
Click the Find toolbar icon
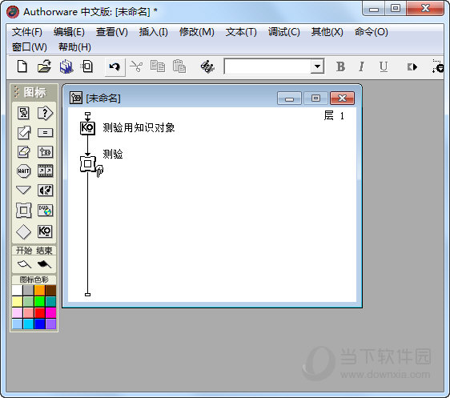pyautogui.click(x=207, y=66)
